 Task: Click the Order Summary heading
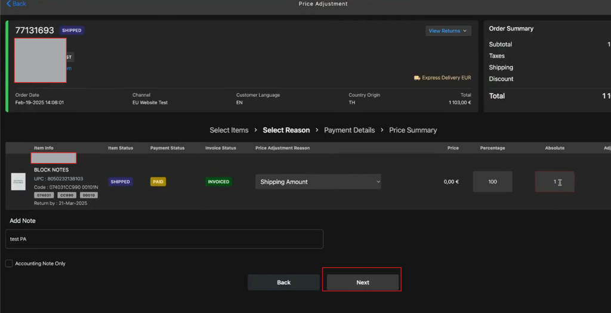pyautogui.click(x=511, y=29)
